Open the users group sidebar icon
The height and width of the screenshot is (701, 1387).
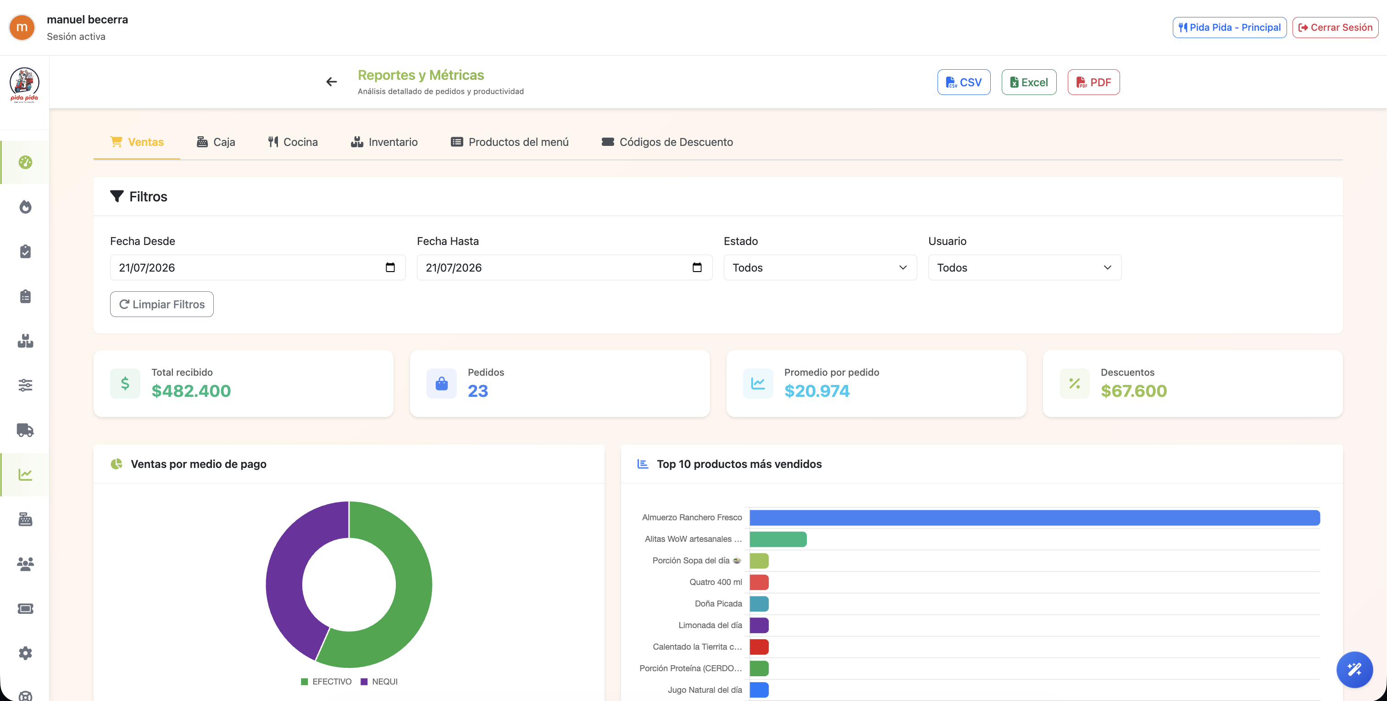25,564
